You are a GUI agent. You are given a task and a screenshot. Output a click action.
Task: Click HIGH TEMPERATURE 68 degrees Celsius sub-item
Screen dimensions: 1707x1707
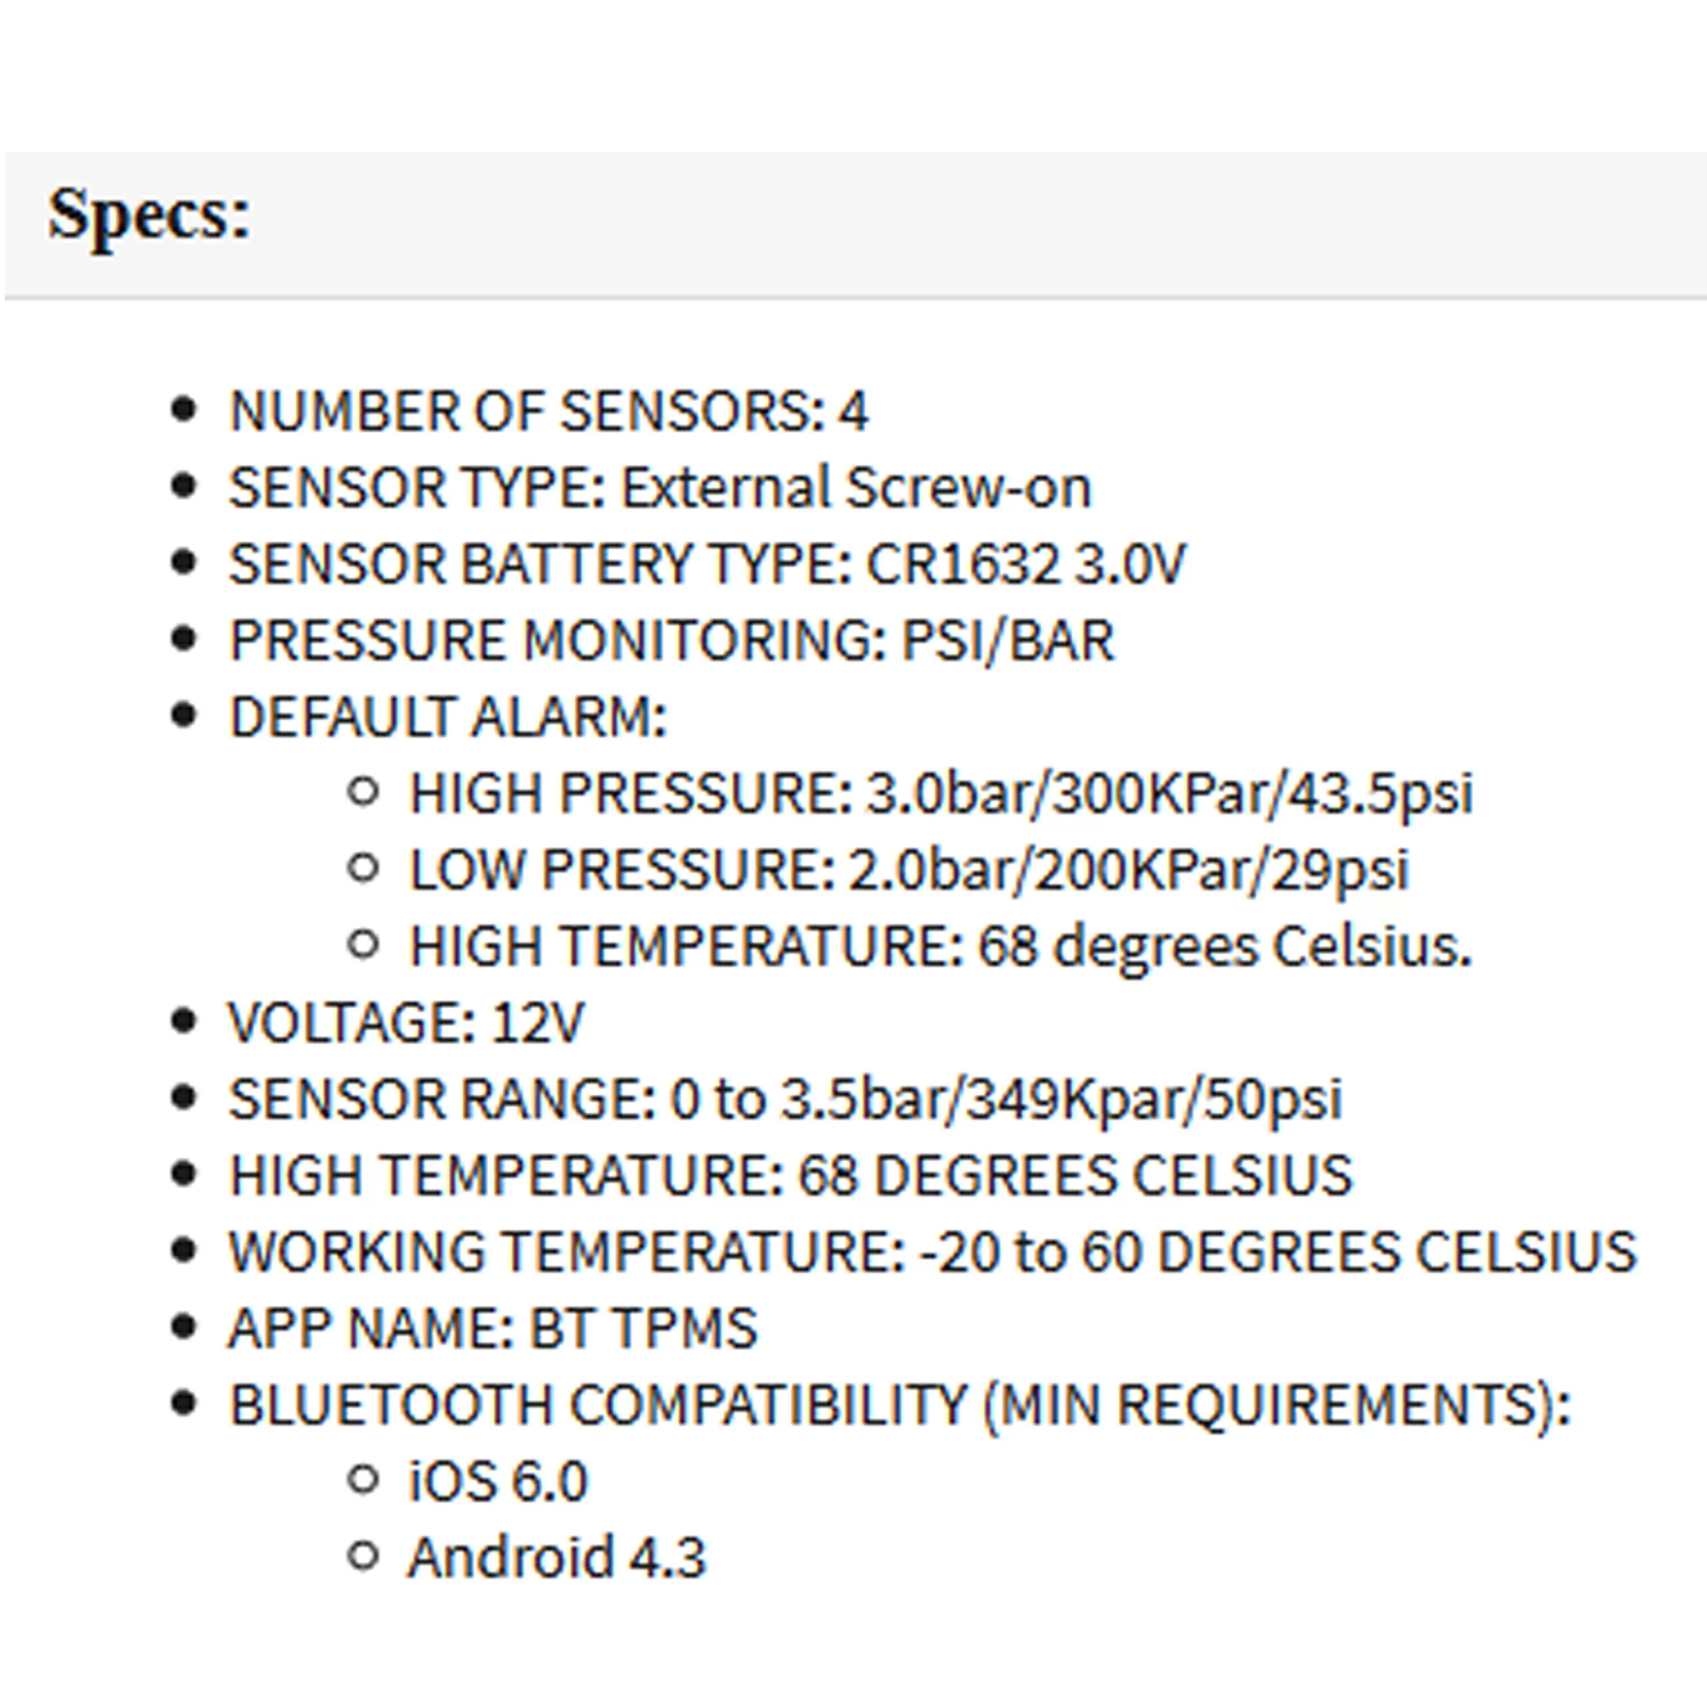940,946
